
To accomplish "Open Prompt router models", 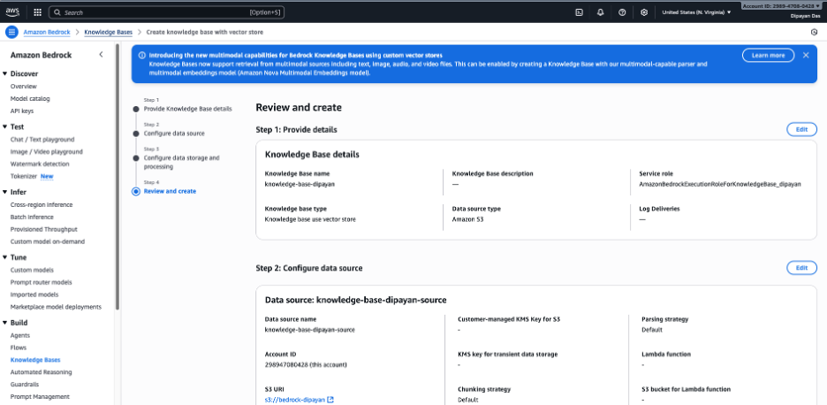I will 42,282.
